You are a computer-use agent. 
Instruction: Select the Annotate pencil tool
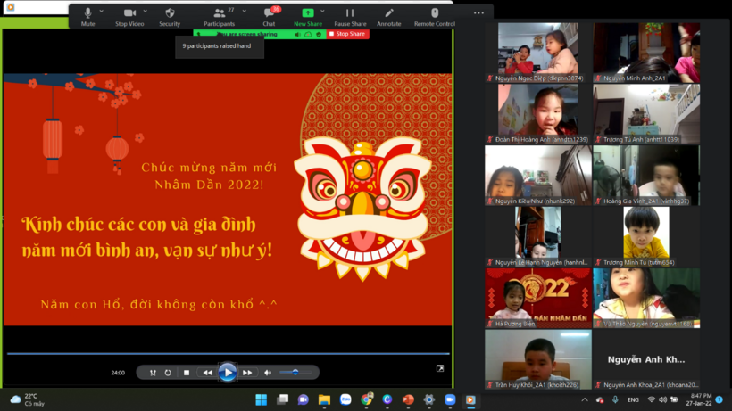pyautogui.click(x=389, y=17)
